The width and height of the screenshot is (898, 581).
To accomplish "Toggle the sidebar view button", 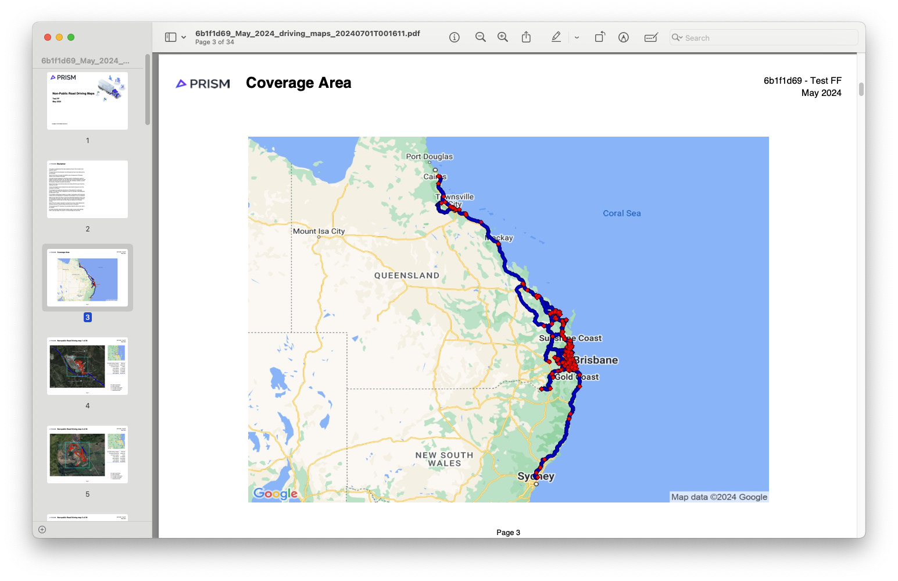I will click(170, 37).
